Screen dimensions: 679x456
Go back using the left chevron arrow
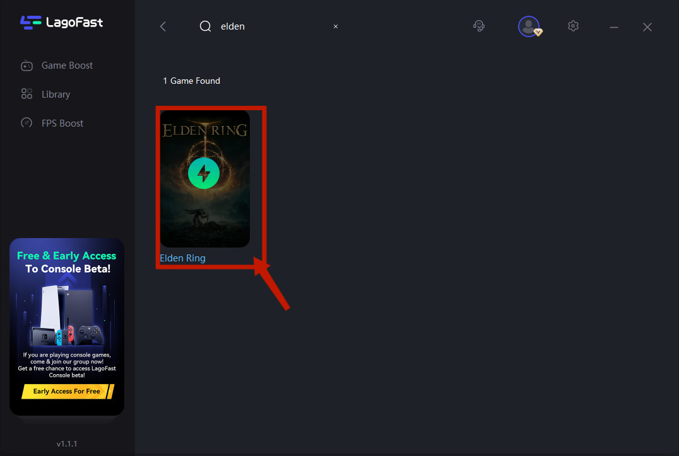(x=163, y=26)
